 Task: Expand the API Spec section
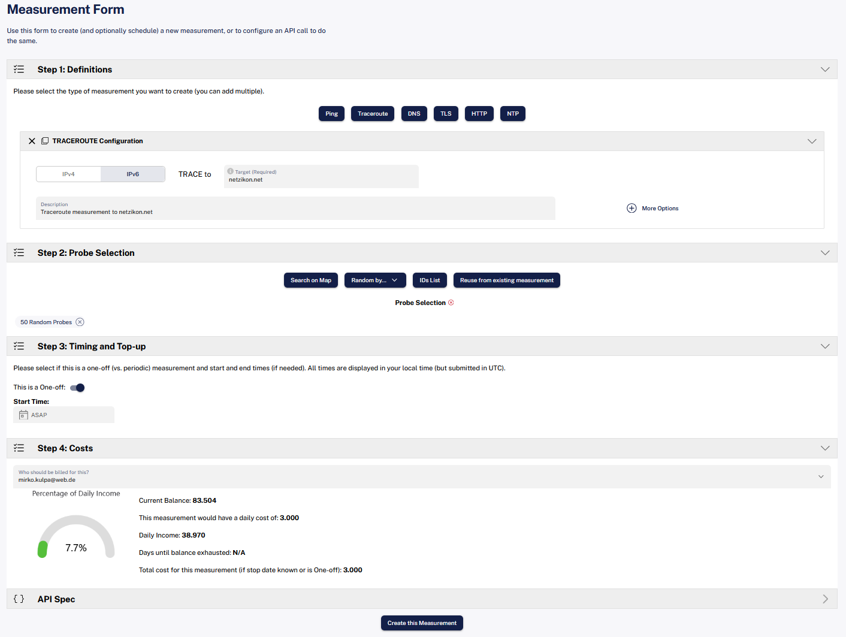(x=825, y=599)
